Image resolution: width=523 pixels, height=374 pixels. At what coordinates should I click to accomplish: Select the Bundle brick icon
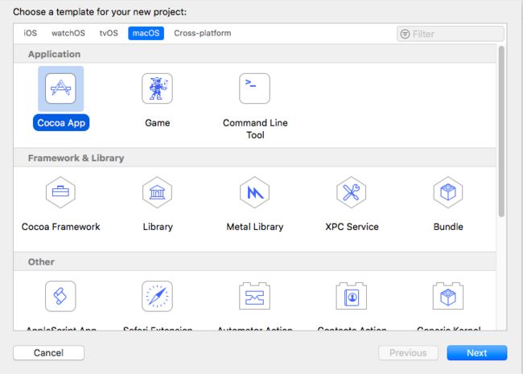(448, 192)
